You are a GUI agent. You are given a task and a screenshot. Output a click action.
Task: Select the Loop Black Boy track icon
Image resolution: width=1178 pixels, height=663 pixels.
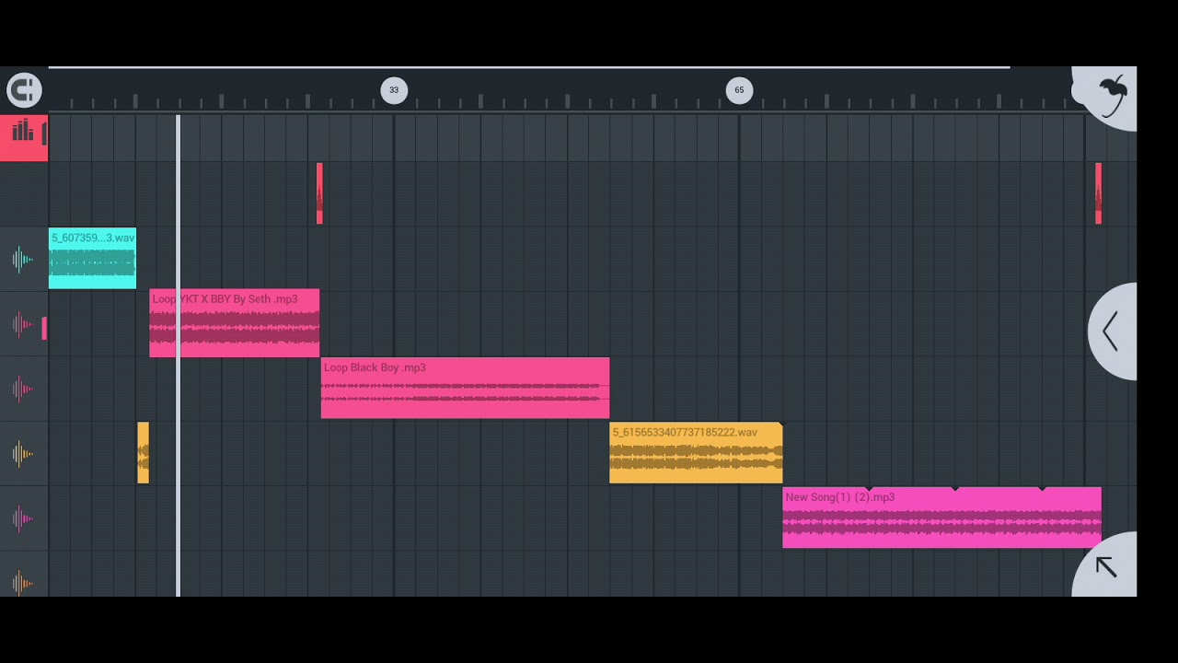23,389
